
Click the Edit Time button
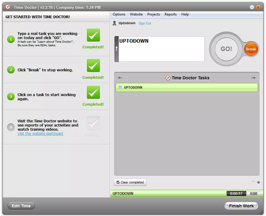[x=21, y=206]
